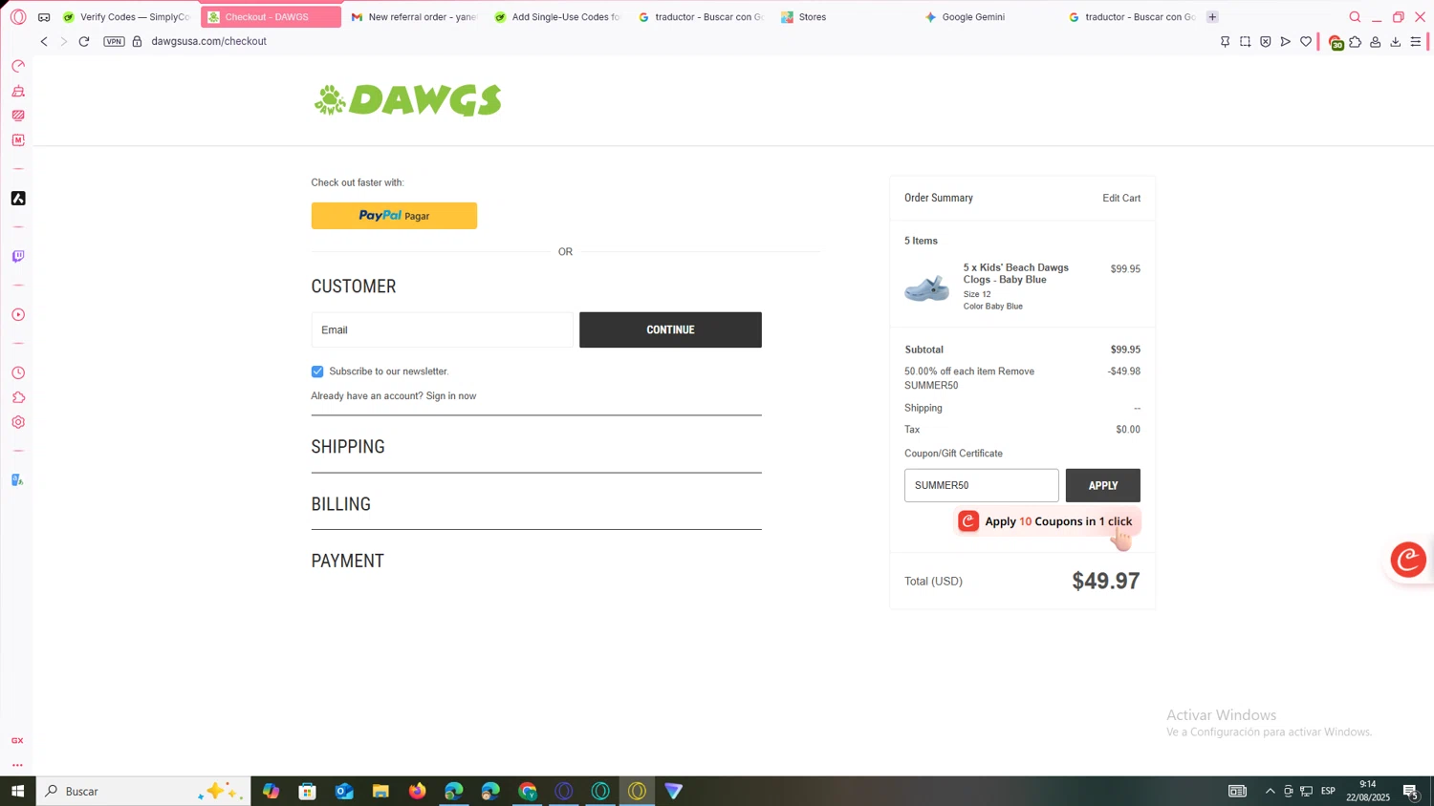View site info via the padlock icon
This screenshot has width=1434, height=806.
pos(137,41)
